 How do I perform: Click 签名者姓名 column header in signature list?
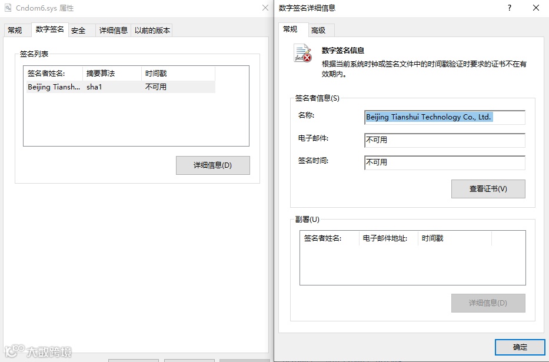tap(53, 73)
